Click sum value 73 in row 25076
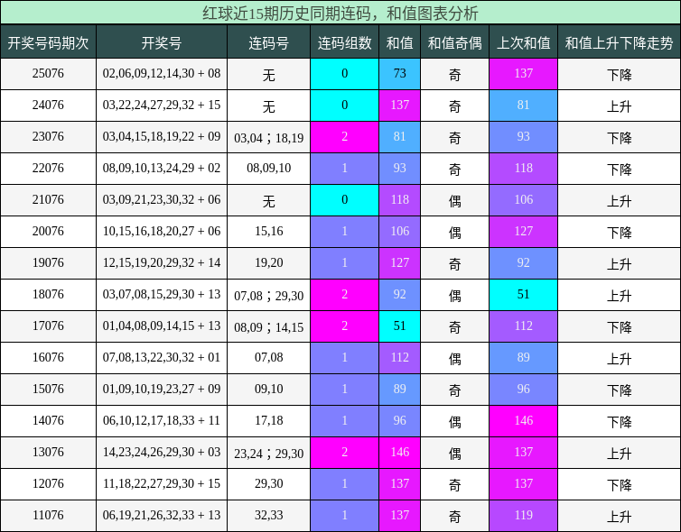This screenshot has height=532, width=681. [x=399, y=74]
